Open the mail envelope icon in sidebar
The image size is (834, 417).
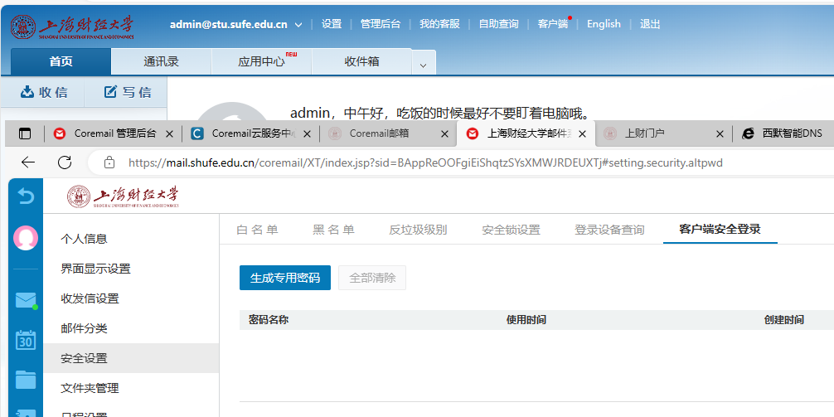(26, 300)
